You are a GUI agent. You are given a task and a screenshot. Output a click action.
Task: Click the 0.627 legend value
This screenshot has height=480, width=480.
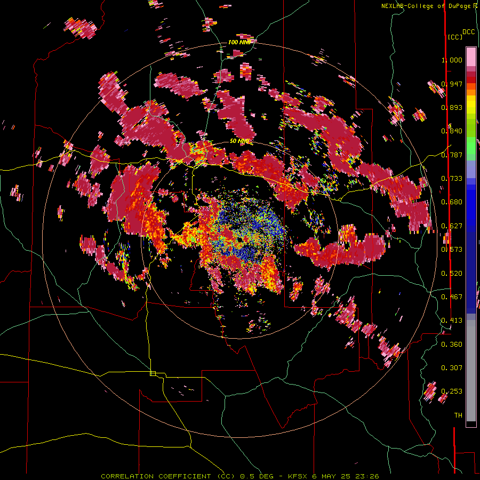click(x=452, y=226)
